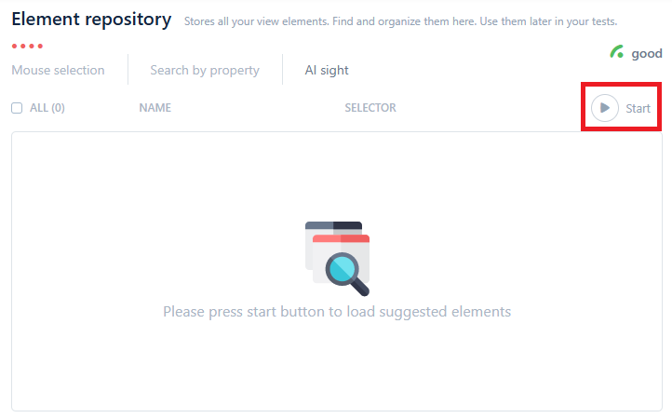Click the Element repository heading
Screen dimensions: 672x418
pos(91,19)
